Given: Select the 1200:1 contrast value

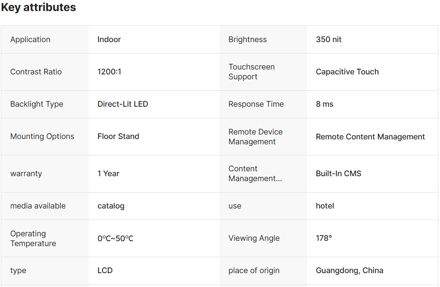Looking at the screenshot, I should point(109,72).
